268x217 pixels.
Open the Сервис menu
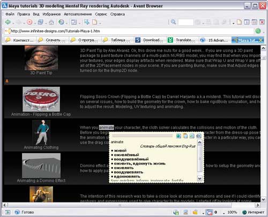(x=101, y=14)
